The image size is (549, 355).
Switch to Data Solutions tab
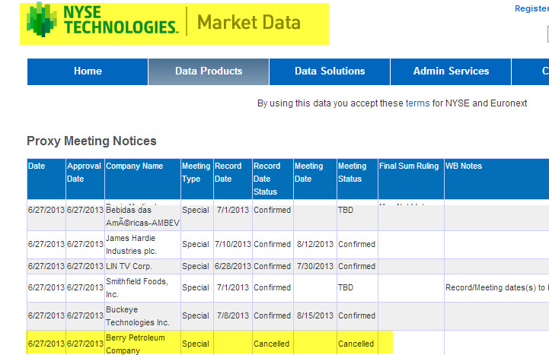pyautogui.click(x=330, y=71)
